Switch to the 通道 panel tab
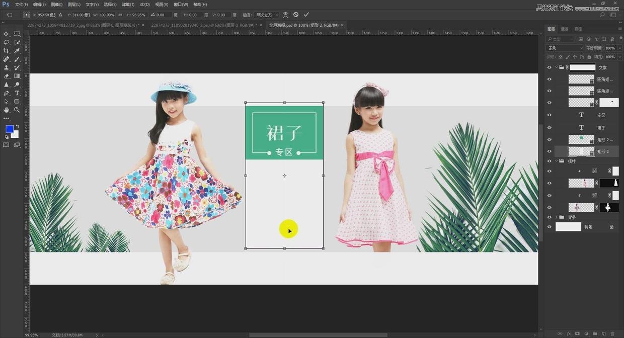This screenshot has height=338, width=624. coord(565,29)
